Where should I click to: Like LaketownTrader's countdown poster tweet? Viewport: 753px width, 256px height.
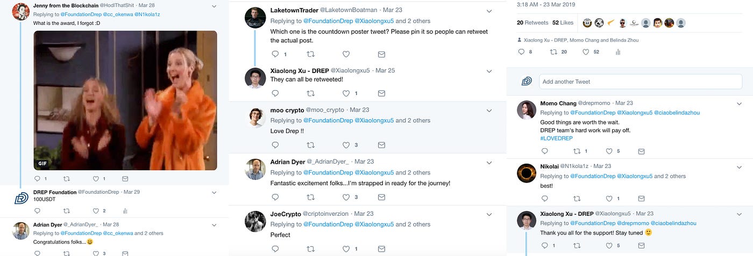coord(346,54)
